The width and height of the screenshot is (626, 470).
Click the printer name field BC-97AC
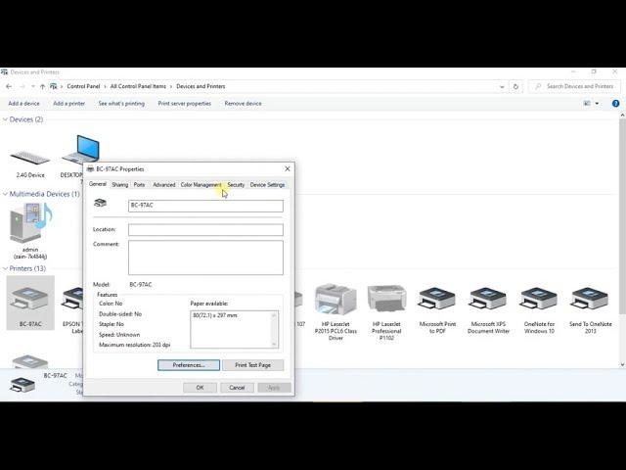point(205,206)
